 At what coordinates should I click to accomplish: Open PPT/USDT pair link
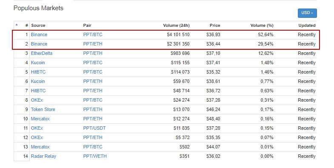tap(94, 128)
